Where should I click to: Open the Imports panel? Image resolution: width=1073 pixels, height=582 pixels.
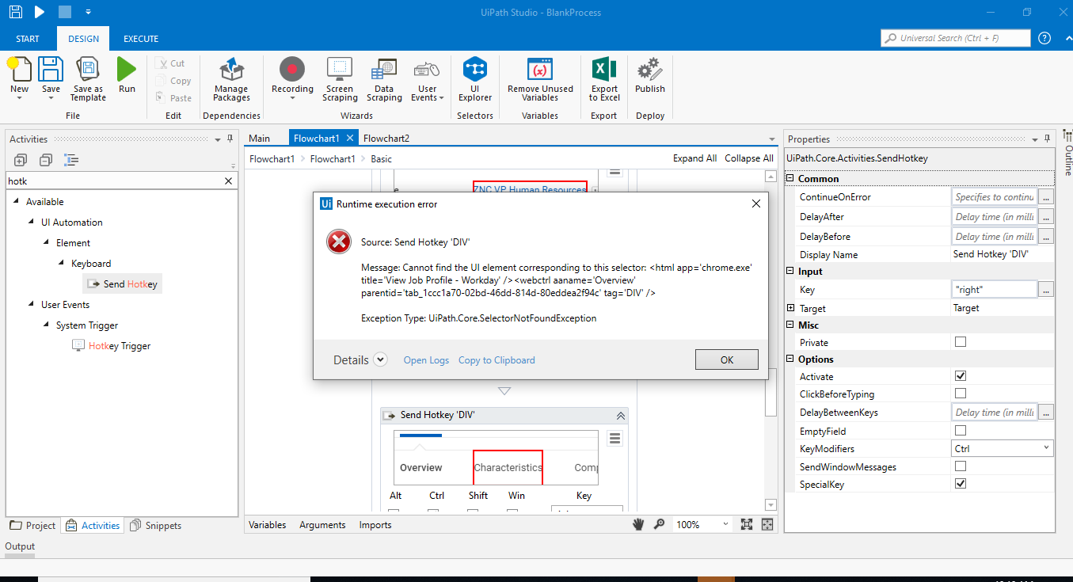[375, 524]
